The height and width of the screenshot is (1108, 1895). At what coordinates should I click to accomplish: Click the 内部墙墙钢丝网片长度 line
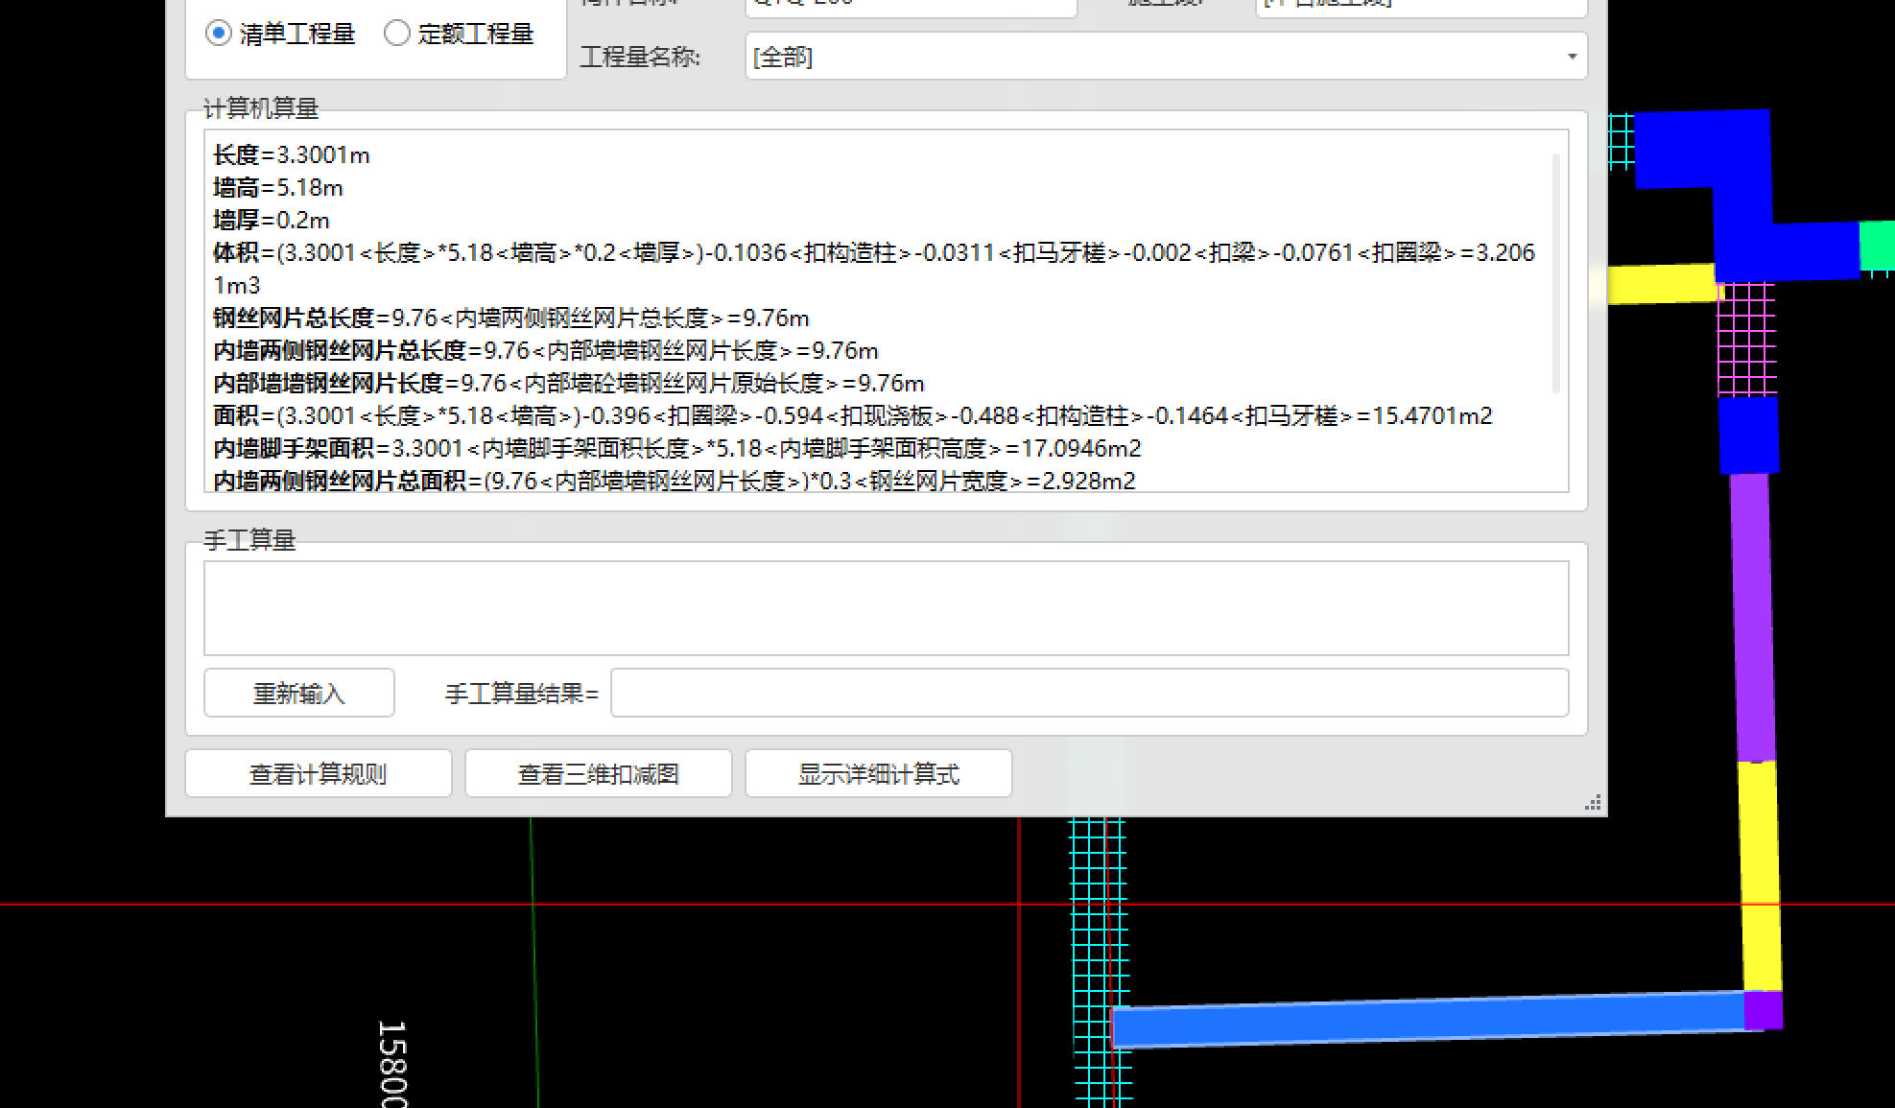pyautogui.click(x=569, y=383)
